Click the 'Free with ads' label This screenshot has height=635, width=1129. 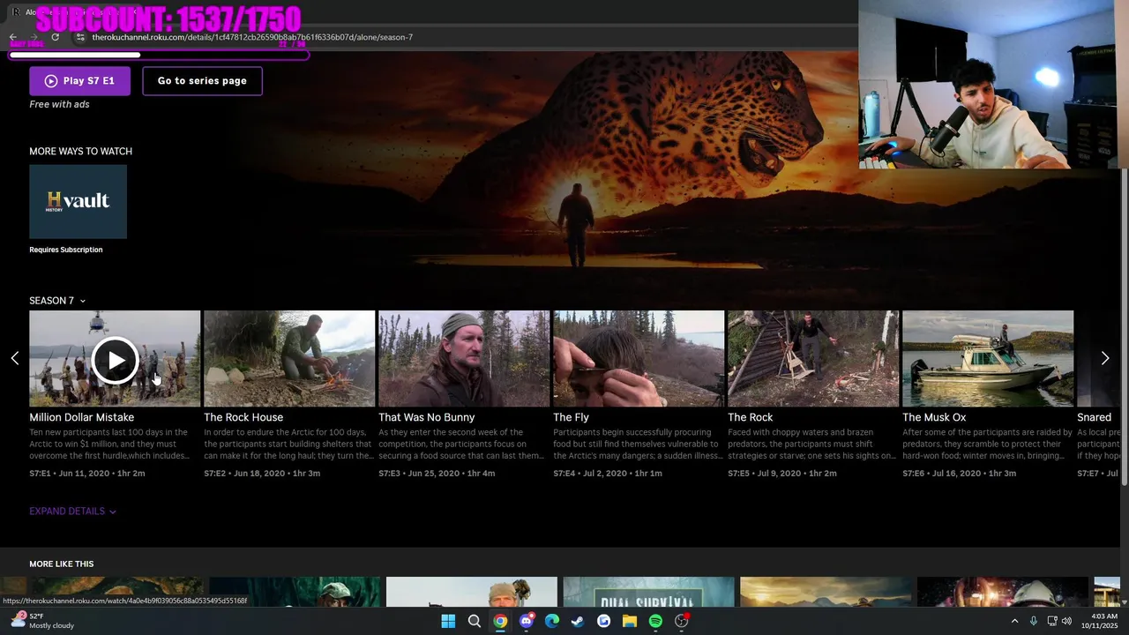click(x=59, y=104)
